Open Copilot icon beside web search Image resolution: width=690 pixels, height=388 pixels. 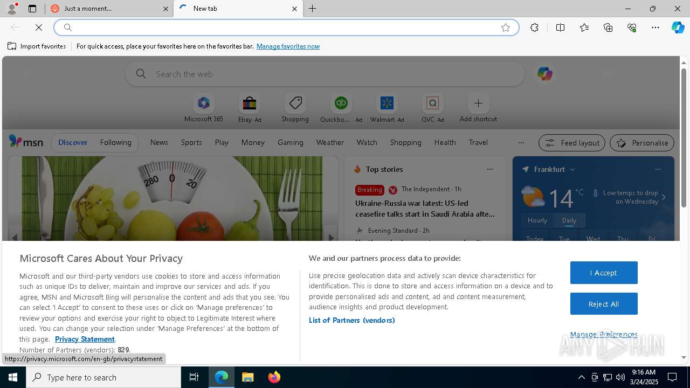pos(544,74)
